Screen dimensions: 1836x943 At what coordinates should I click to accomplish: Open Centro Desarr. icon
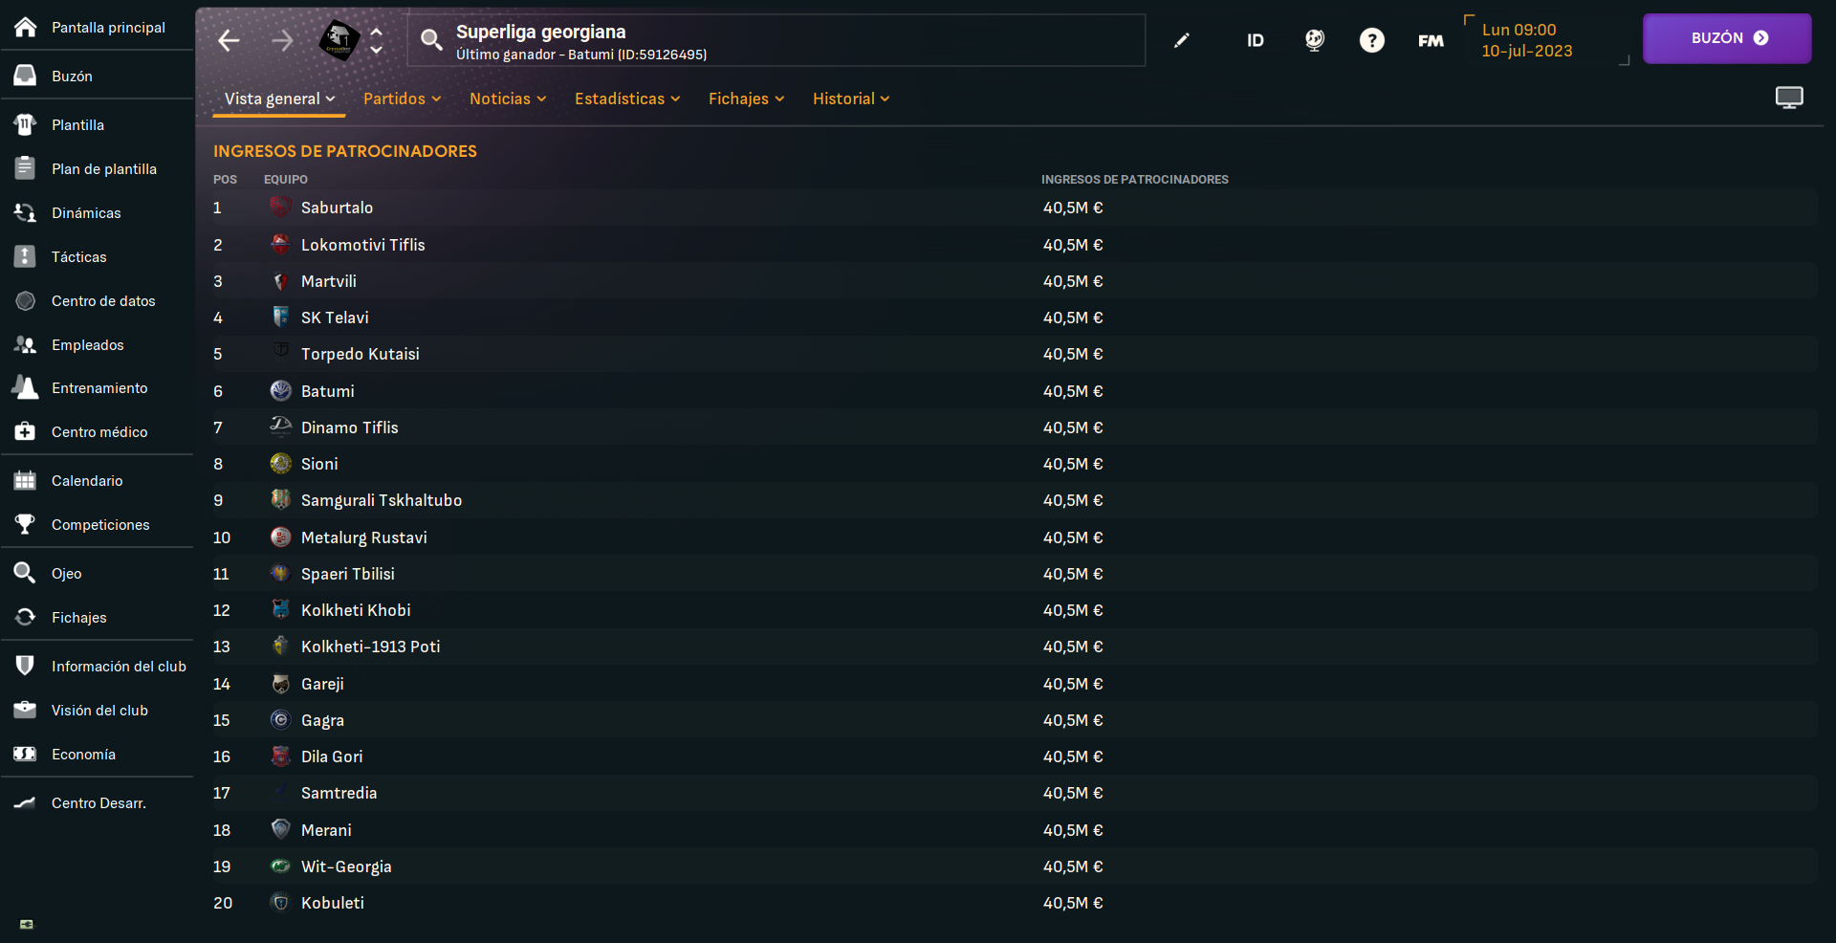26,802
